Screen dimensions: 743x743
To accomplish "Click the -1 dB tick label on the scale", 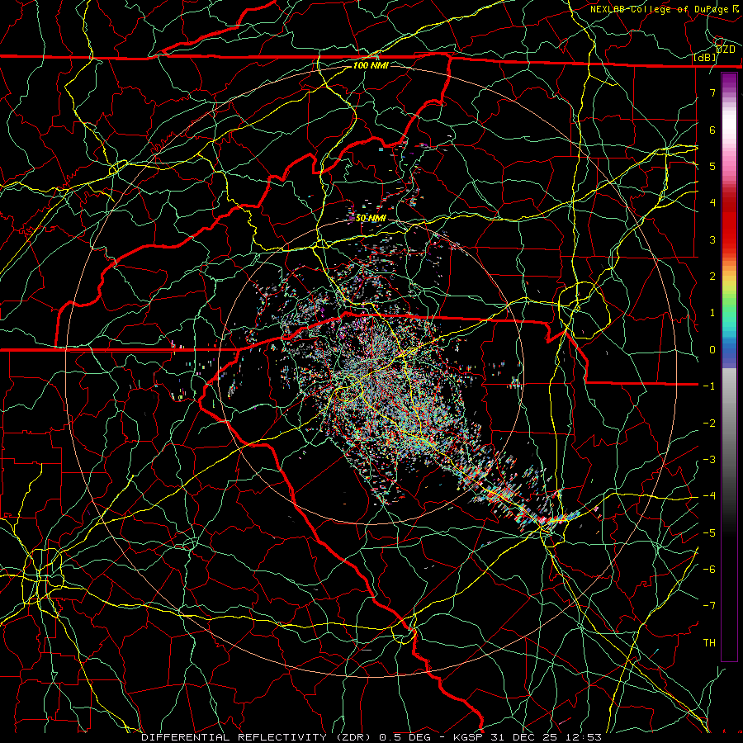I will click(x=709, y=386).
